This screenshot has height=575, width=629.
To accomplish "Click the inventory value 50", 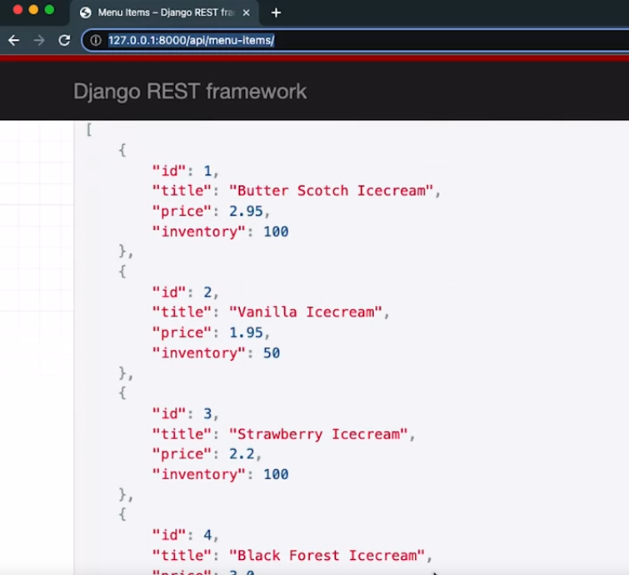I will 272,353.
